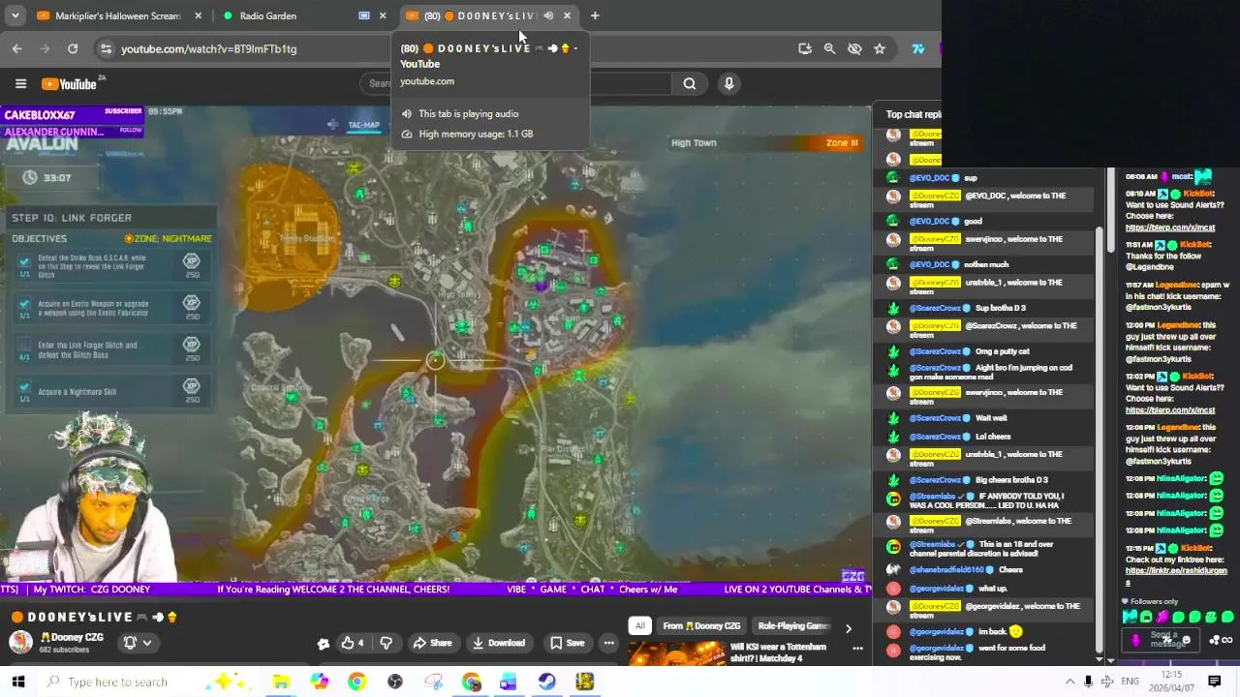Go back with the browser back arrow
Image resolution: width=1240 pixels, height=697 pixels.
coord(17,48)
